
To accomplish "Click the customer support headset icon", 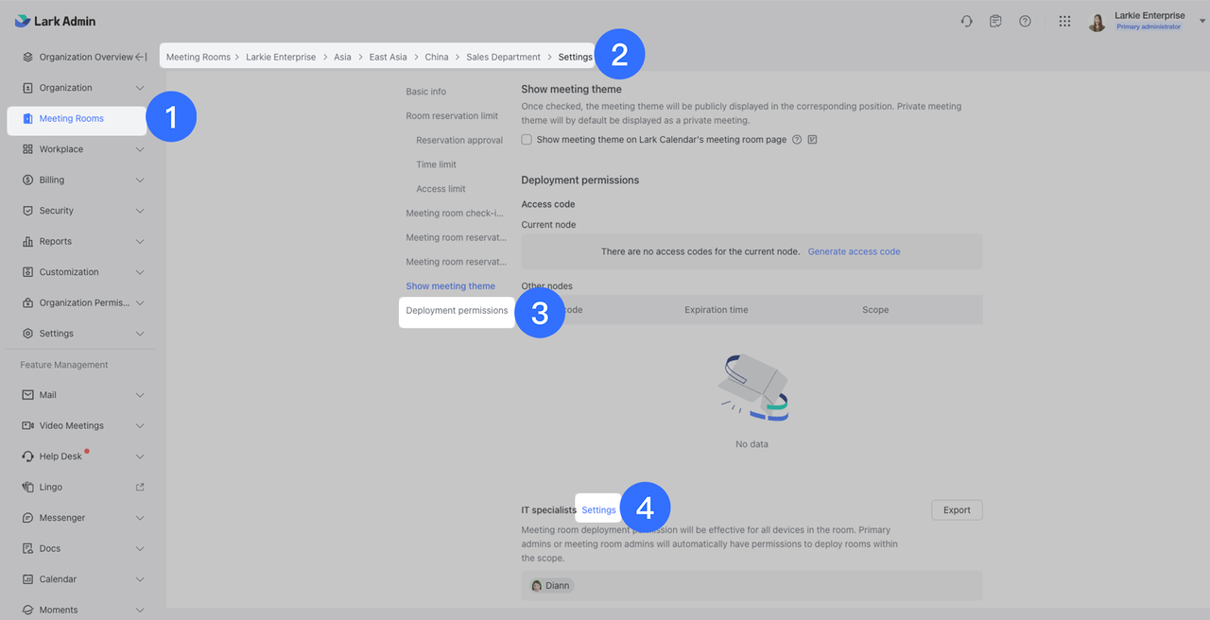I will point(966,21).
